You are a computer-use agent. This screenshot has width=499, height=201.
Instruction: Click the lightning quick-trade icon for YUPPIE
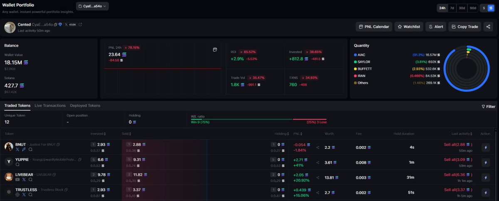click(x=485, y=162)
